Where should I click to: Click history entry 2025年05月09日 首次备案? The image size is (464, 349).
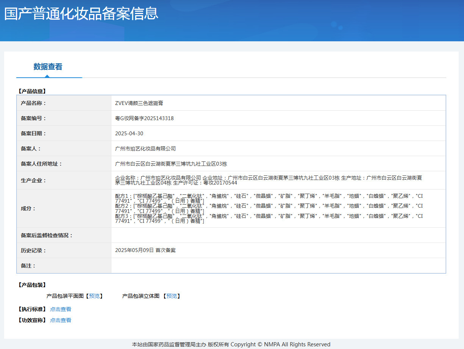pyautogui.click(x=145, y=250)
